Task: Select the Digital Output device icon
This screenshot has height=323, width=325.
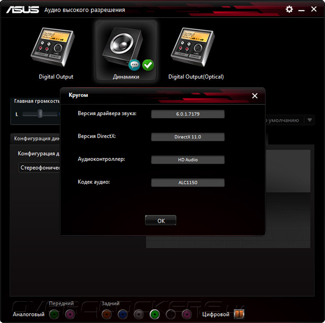Action: tap(53, 47)
